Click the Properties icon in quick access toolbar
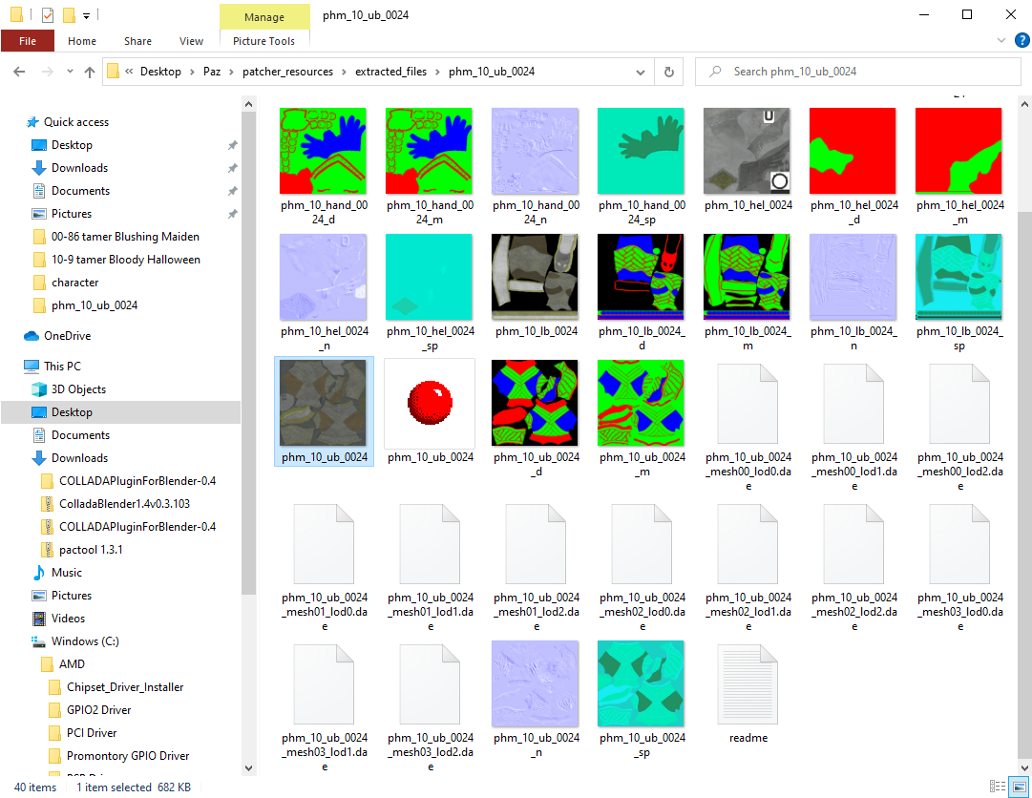The image size is (1032, 798). coord(48,15)
